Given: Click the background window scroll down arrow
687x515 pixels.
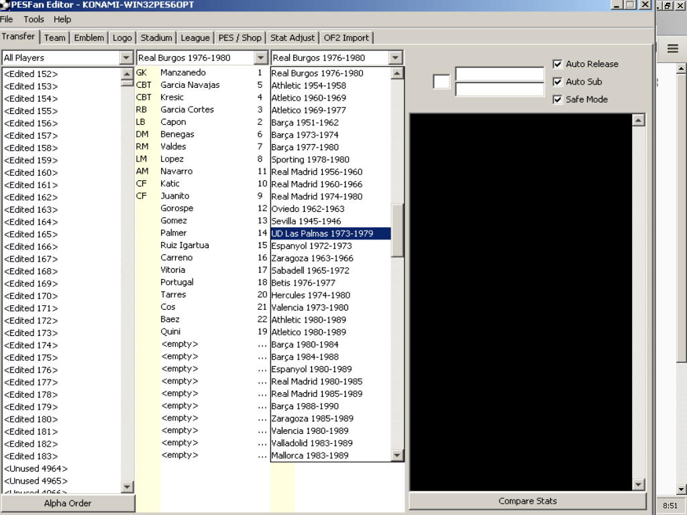Looking at the screenshot, I should pos(681,489).
